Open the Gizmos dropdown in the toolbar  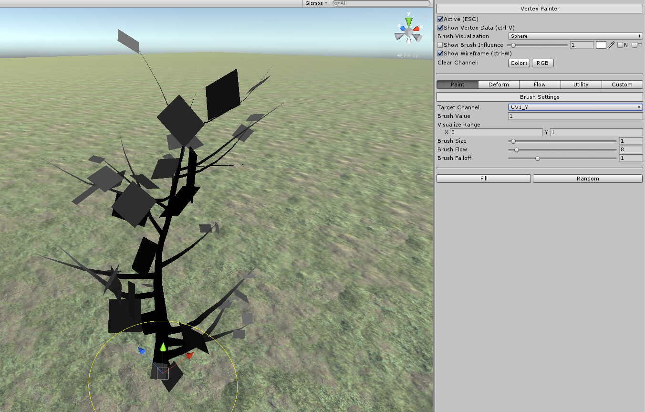[x=316, y=3]
